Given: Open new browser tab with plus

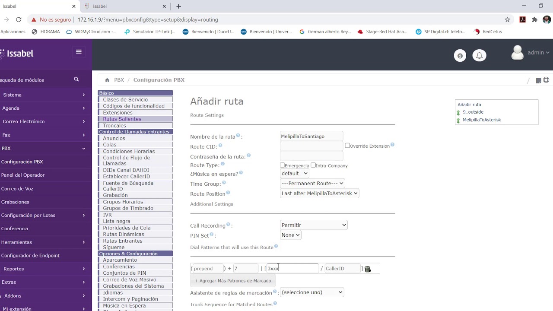Looking at the screenshot, I should click(178, 6).
